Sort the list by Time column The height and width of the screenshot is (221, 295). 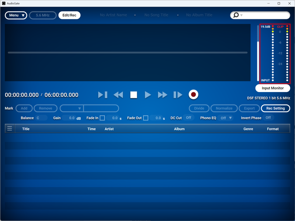coord(91,129)
